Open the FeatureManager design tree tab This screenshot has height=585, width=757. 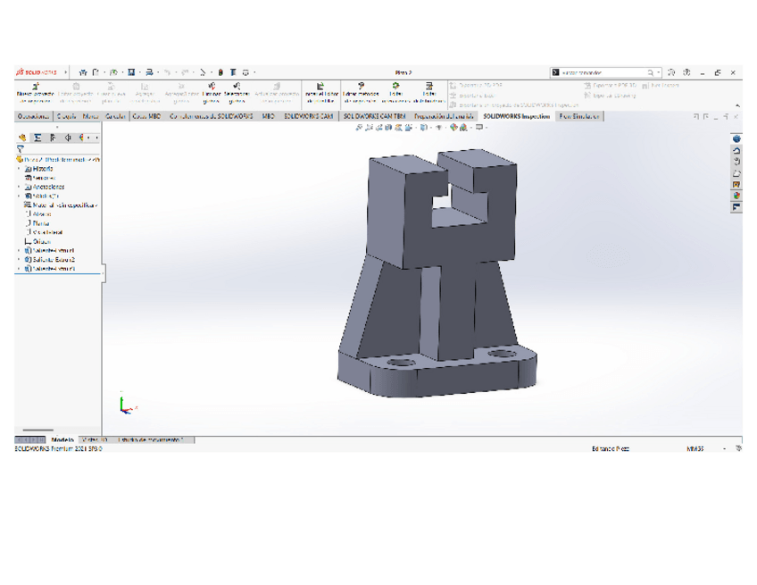tap(23, 138)
